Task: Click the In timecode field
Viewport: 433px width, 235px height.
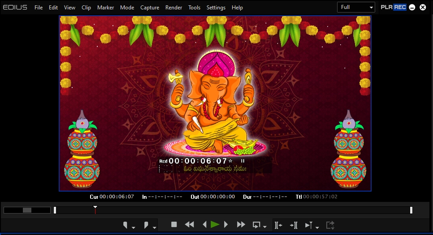Action: click(x=165, y=197)
